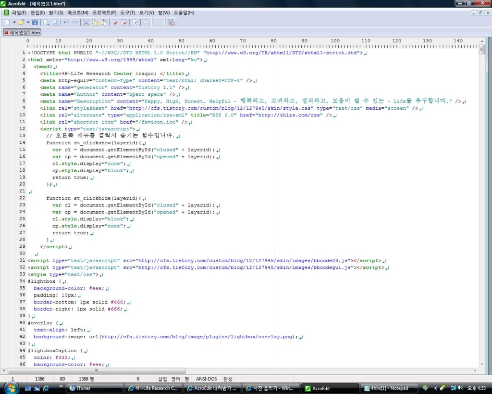Switch to 사진 올리기 - Win... taskbar button
The height and width of the screenshot is (394, 492).
(272, 388)
